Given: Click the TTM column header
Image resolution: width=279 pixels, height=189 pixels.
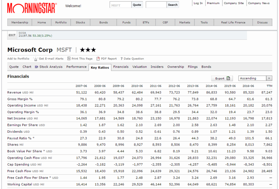Looking at the screenshot, I should pyautogui.click(x=269, y=86).
